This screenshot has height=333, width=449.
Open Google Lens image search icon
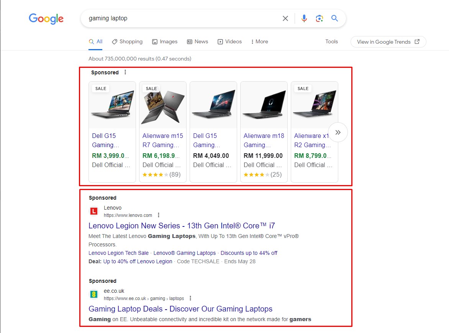tap(319, 19)
